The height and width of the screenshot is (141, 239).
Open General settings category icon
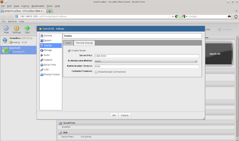42,36
